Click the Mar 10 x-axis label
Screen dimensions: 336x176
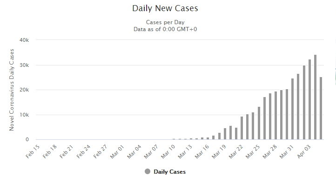(x=168, y=151)
